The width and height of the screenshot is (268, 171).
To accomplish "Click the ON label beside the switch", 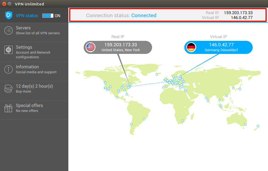I will coord(57,16).
